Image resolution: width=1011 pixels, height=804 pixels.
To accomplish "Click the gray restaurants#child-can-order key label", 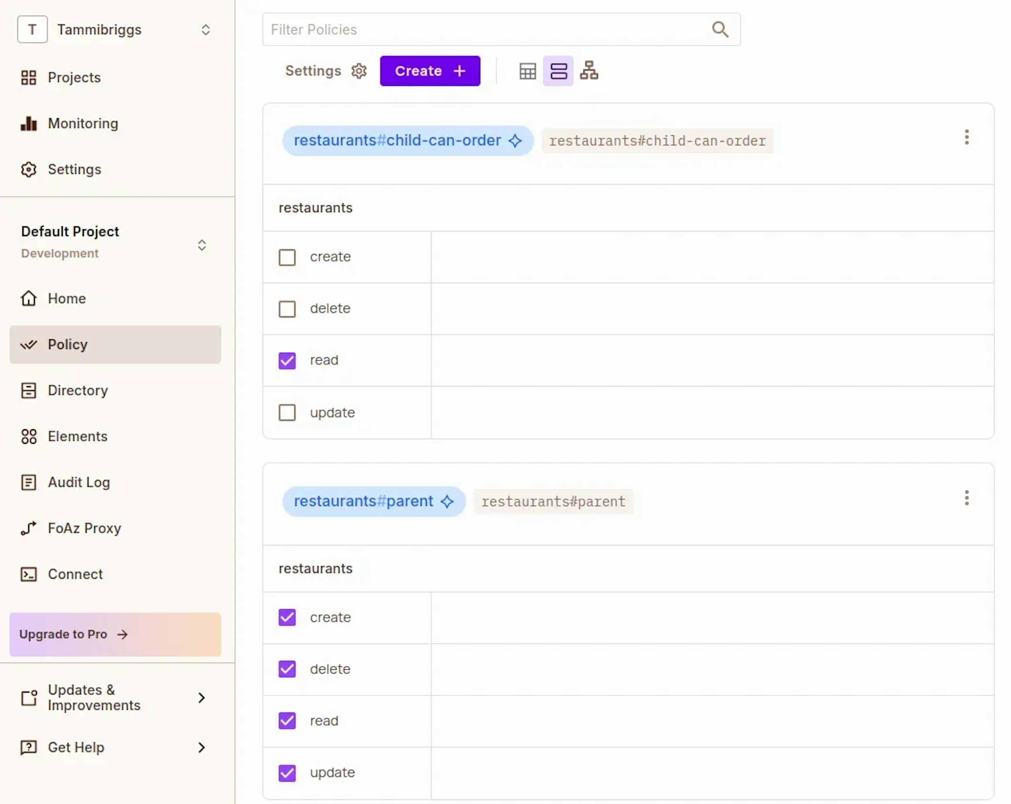I will click(x=657, y=141).
